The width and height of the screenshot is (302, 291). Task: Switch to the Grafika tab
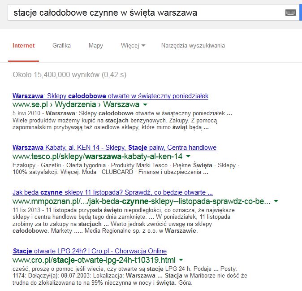[x=62, y=45]
